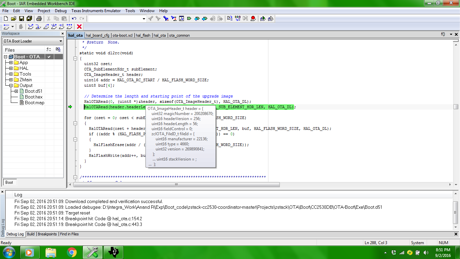The height and width of the screenshot is (259, 460).
Task: Switch to the hal_board_cfg editor tab
Action: 98,35
